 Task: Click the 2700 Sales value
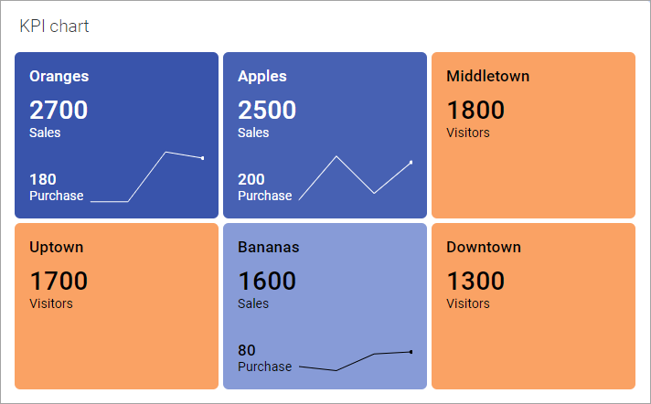59,111
